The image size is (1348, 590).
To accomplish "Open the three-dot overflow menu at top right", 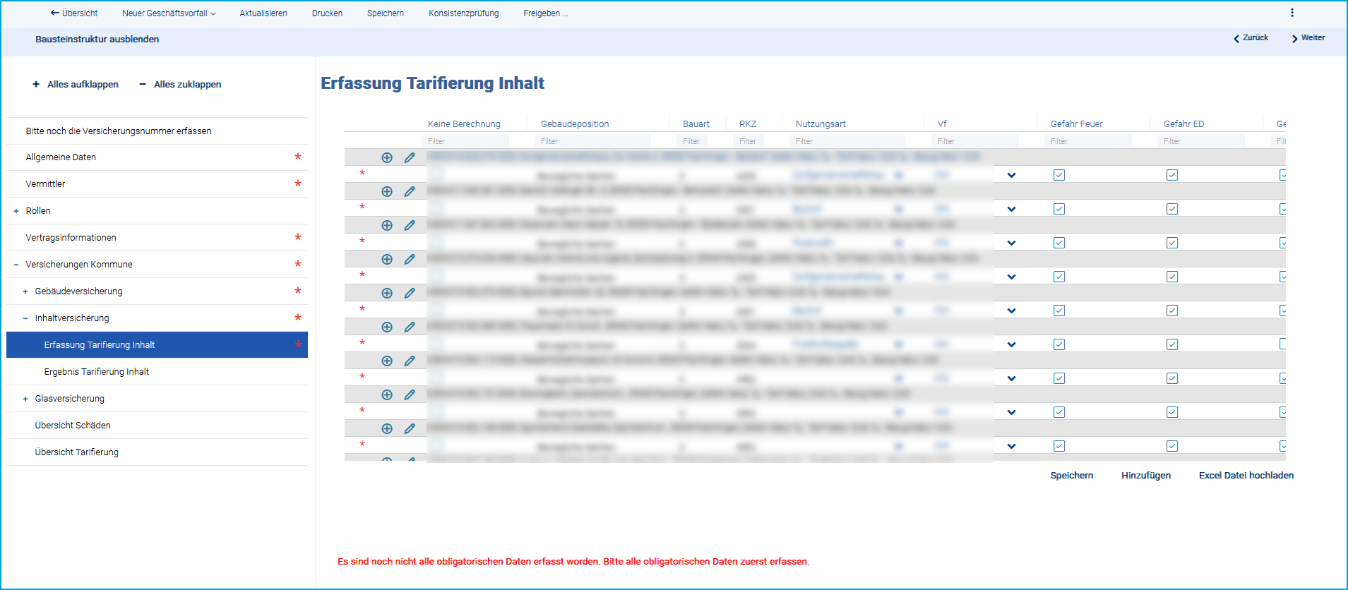I will tap(1292, 13).
